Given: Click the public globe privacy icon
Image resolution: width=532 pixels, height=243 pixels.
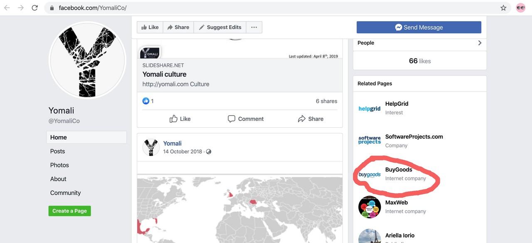Looking at the screenshot, I should pyautogui.click(x=209, y=151).
